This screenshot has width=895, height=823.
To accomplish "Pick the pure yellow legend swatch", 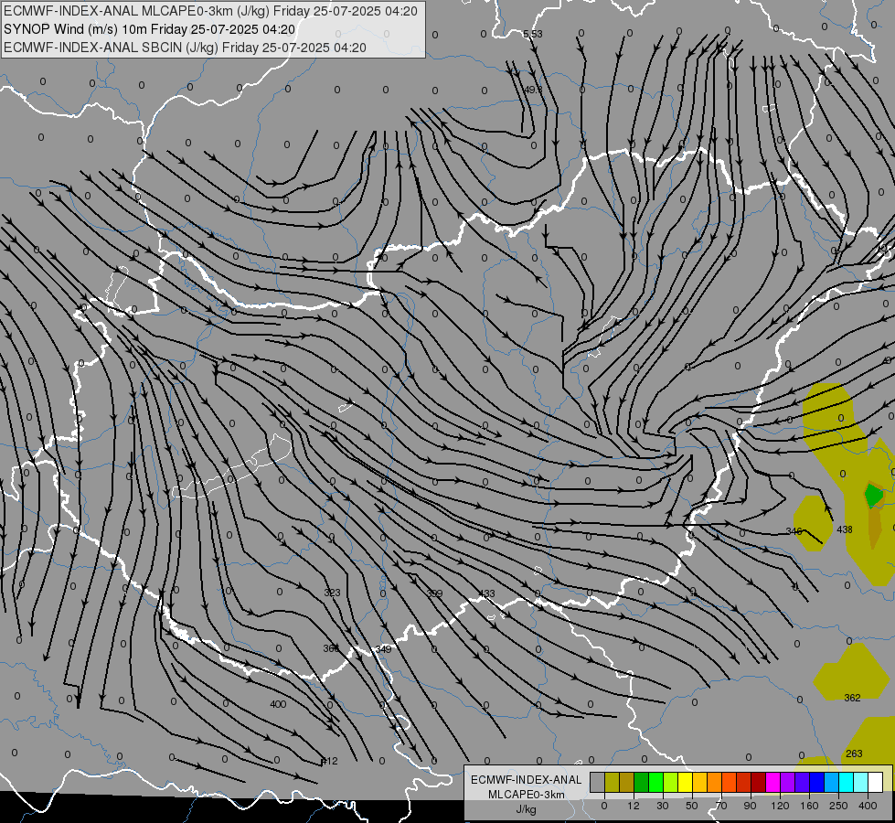I will 685,782.
